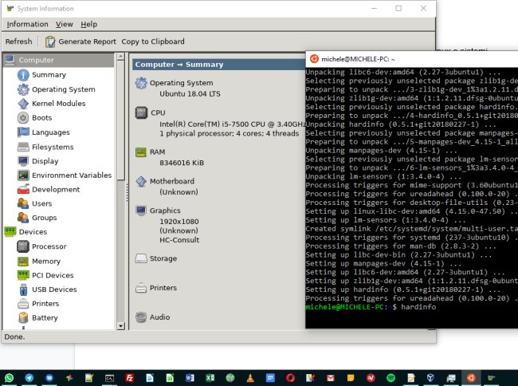
Task: Click the terminal prompt line with hardinfo
Action: [371, 307]
